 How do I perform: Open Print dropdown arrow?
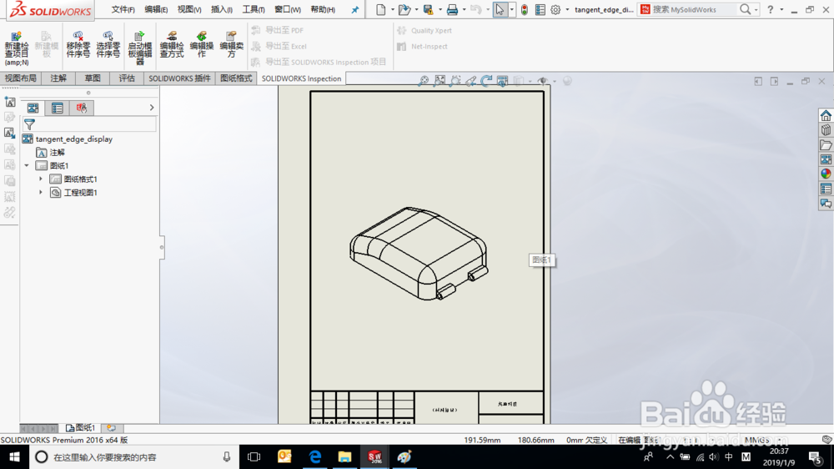pos(464,9)
